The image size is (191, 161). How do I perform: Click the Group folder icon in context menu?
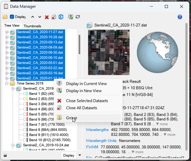coord(59,117)
